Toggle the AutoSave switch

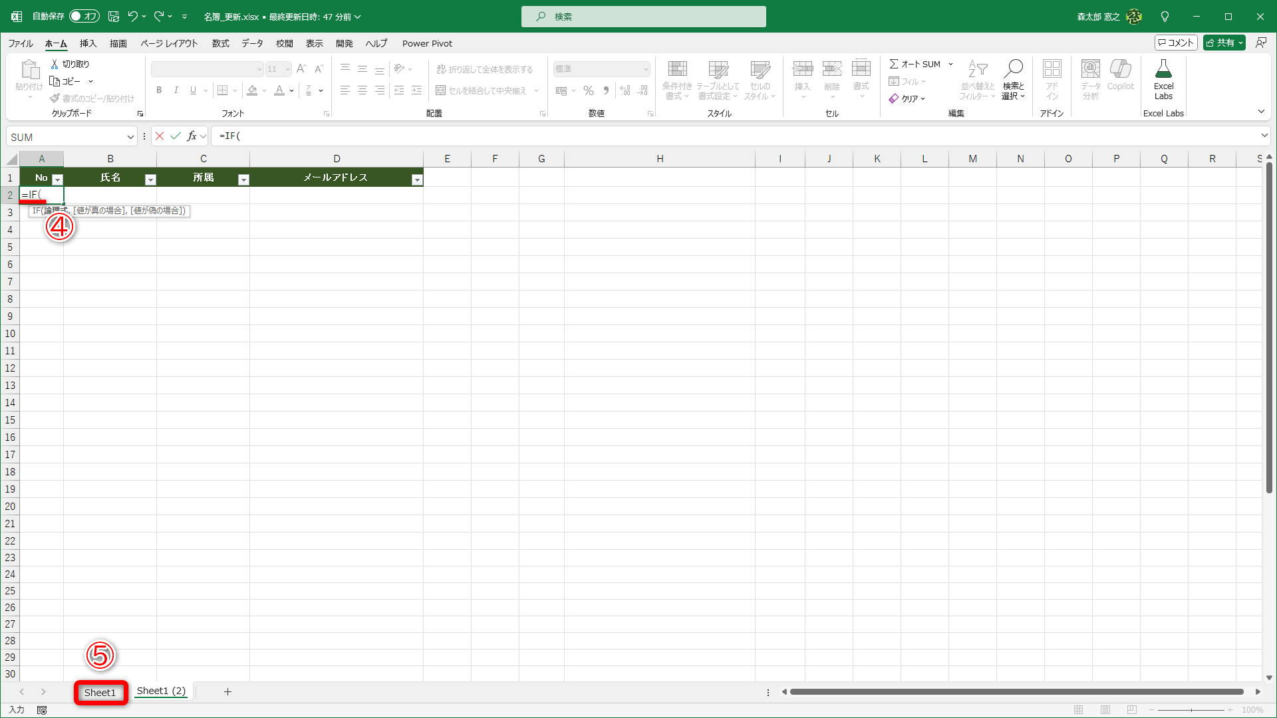pos(84,16)
